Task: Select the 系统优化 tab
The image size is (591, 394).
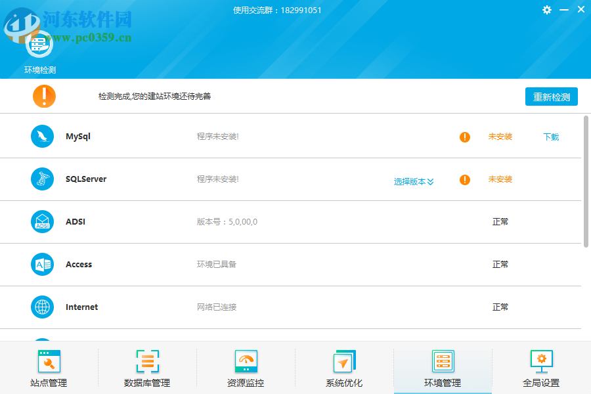Action: coord(344,368)
